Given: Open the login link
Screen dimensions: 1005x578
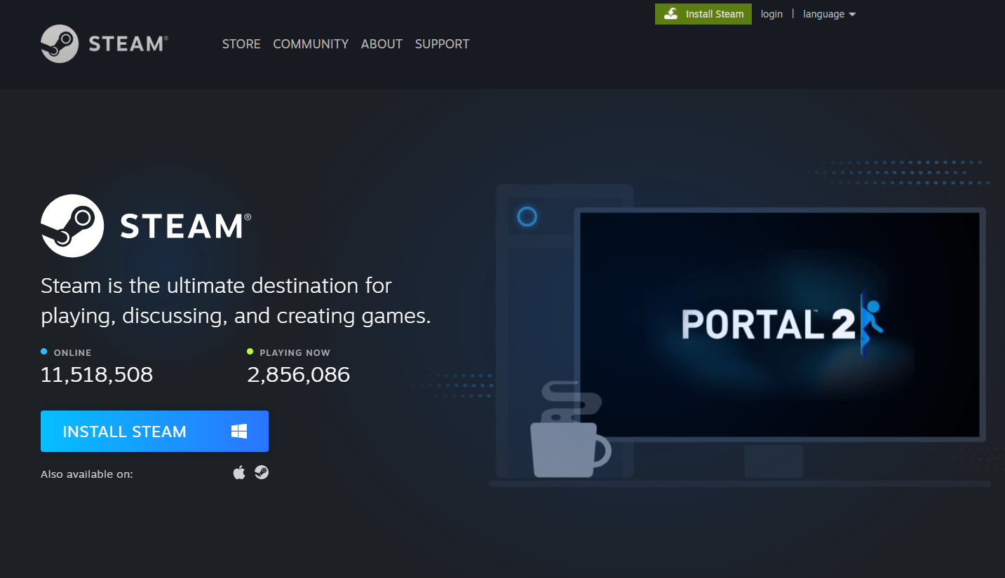Looking at the screenshot, I should click(x=771, y=14).
